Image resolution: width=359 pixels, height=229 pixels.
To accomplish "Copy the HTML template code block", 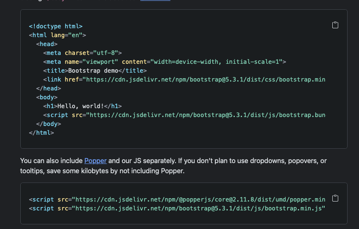I will pyautogui.click(x=335, y=25).
